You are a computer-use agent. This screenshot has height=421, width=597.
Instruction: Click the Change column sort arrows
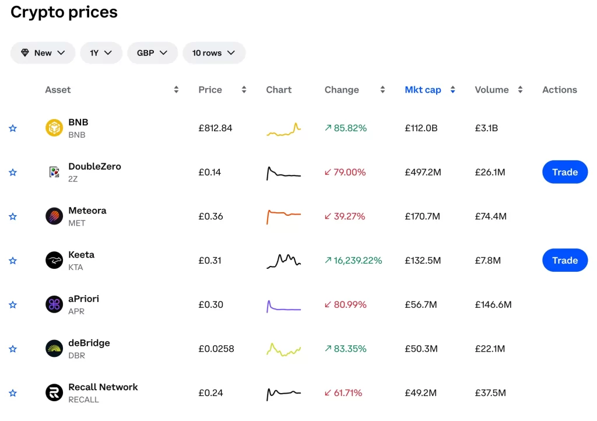(x=382, y=90)
